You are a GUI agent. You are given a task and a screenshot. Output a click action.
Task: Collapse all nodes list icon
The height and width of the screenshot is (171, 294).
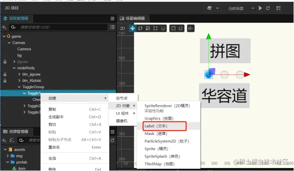coord(112,27)
